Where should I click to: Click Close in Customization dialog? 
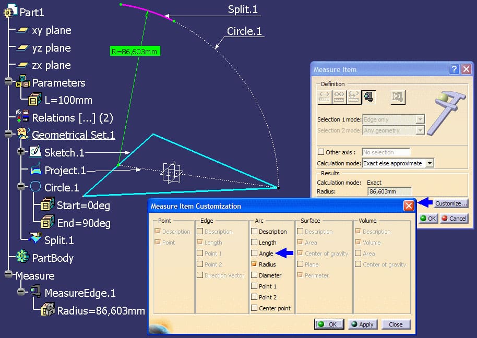pyautogui.click(x=396, y=324)
